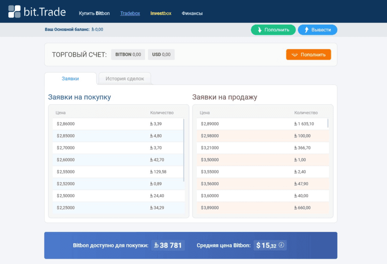This screenshot has height=264, width=387.
Task: Click the orange Пополнить trading account button
Action: click(x=309, y=55)
